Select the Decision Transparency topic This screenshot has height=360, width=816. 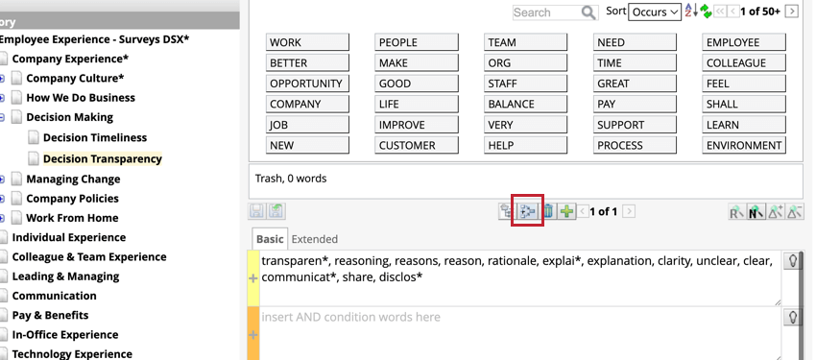pos(103,158)
